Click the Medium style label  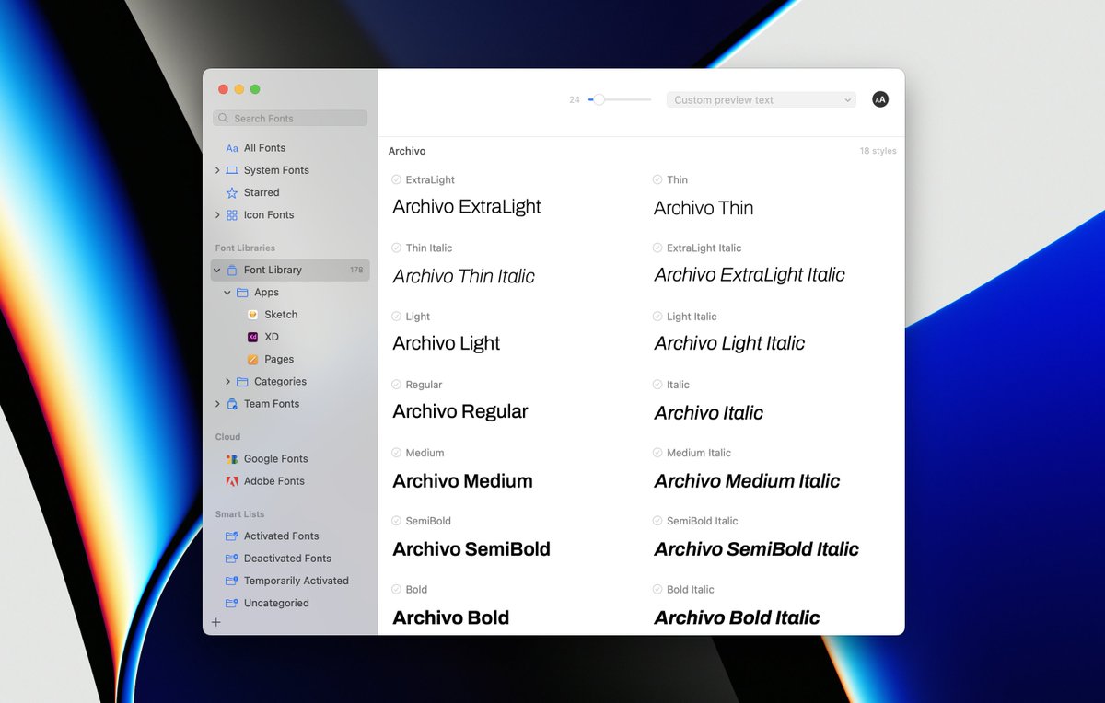[425, 453]
